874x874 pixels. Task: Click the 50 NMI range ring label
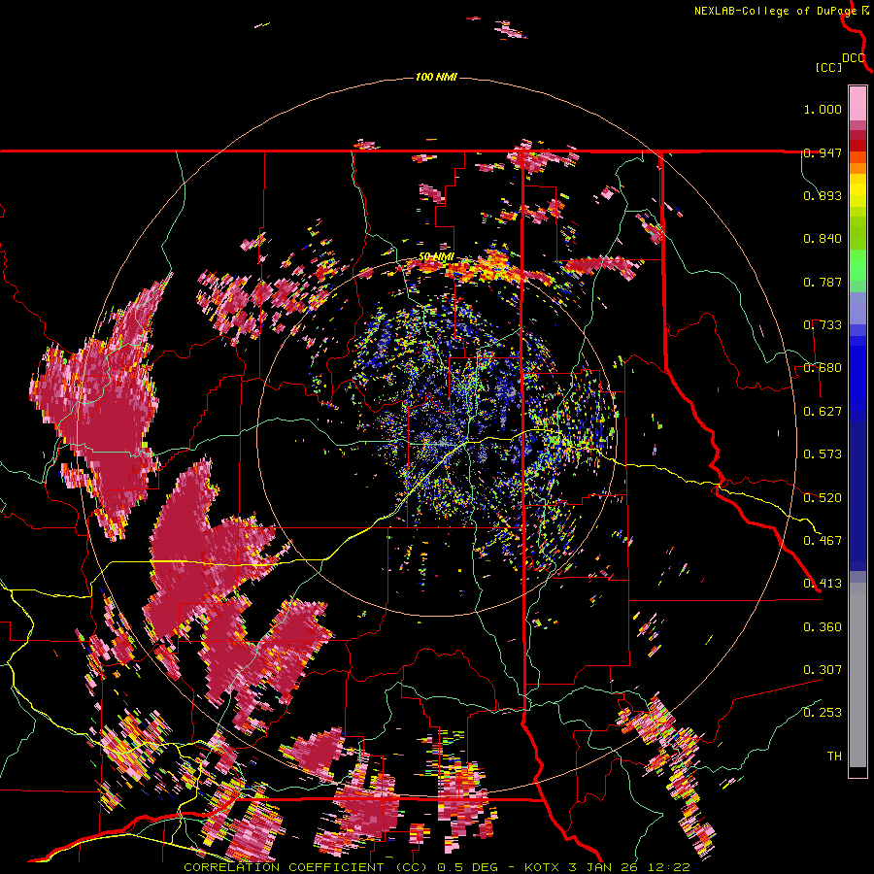(x=436, y=257)
